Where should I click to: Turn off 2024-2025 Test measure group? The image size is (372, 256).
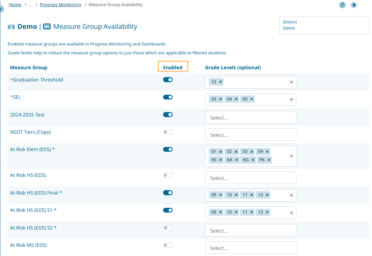click(168, 115)
